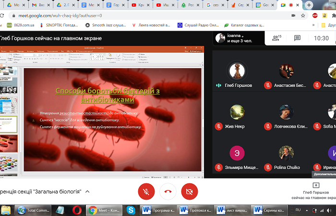The width and height of the screenshot is (336, 216).
Task: Click the RU language indicator in system tray
Action: (298, 210)
